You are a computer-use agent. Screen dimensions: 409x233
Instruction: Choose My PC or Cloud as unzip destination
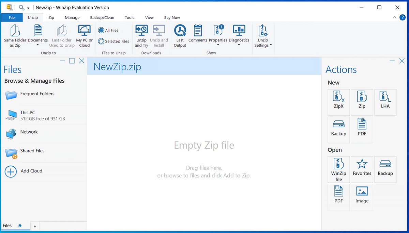(x=84, y=35)
